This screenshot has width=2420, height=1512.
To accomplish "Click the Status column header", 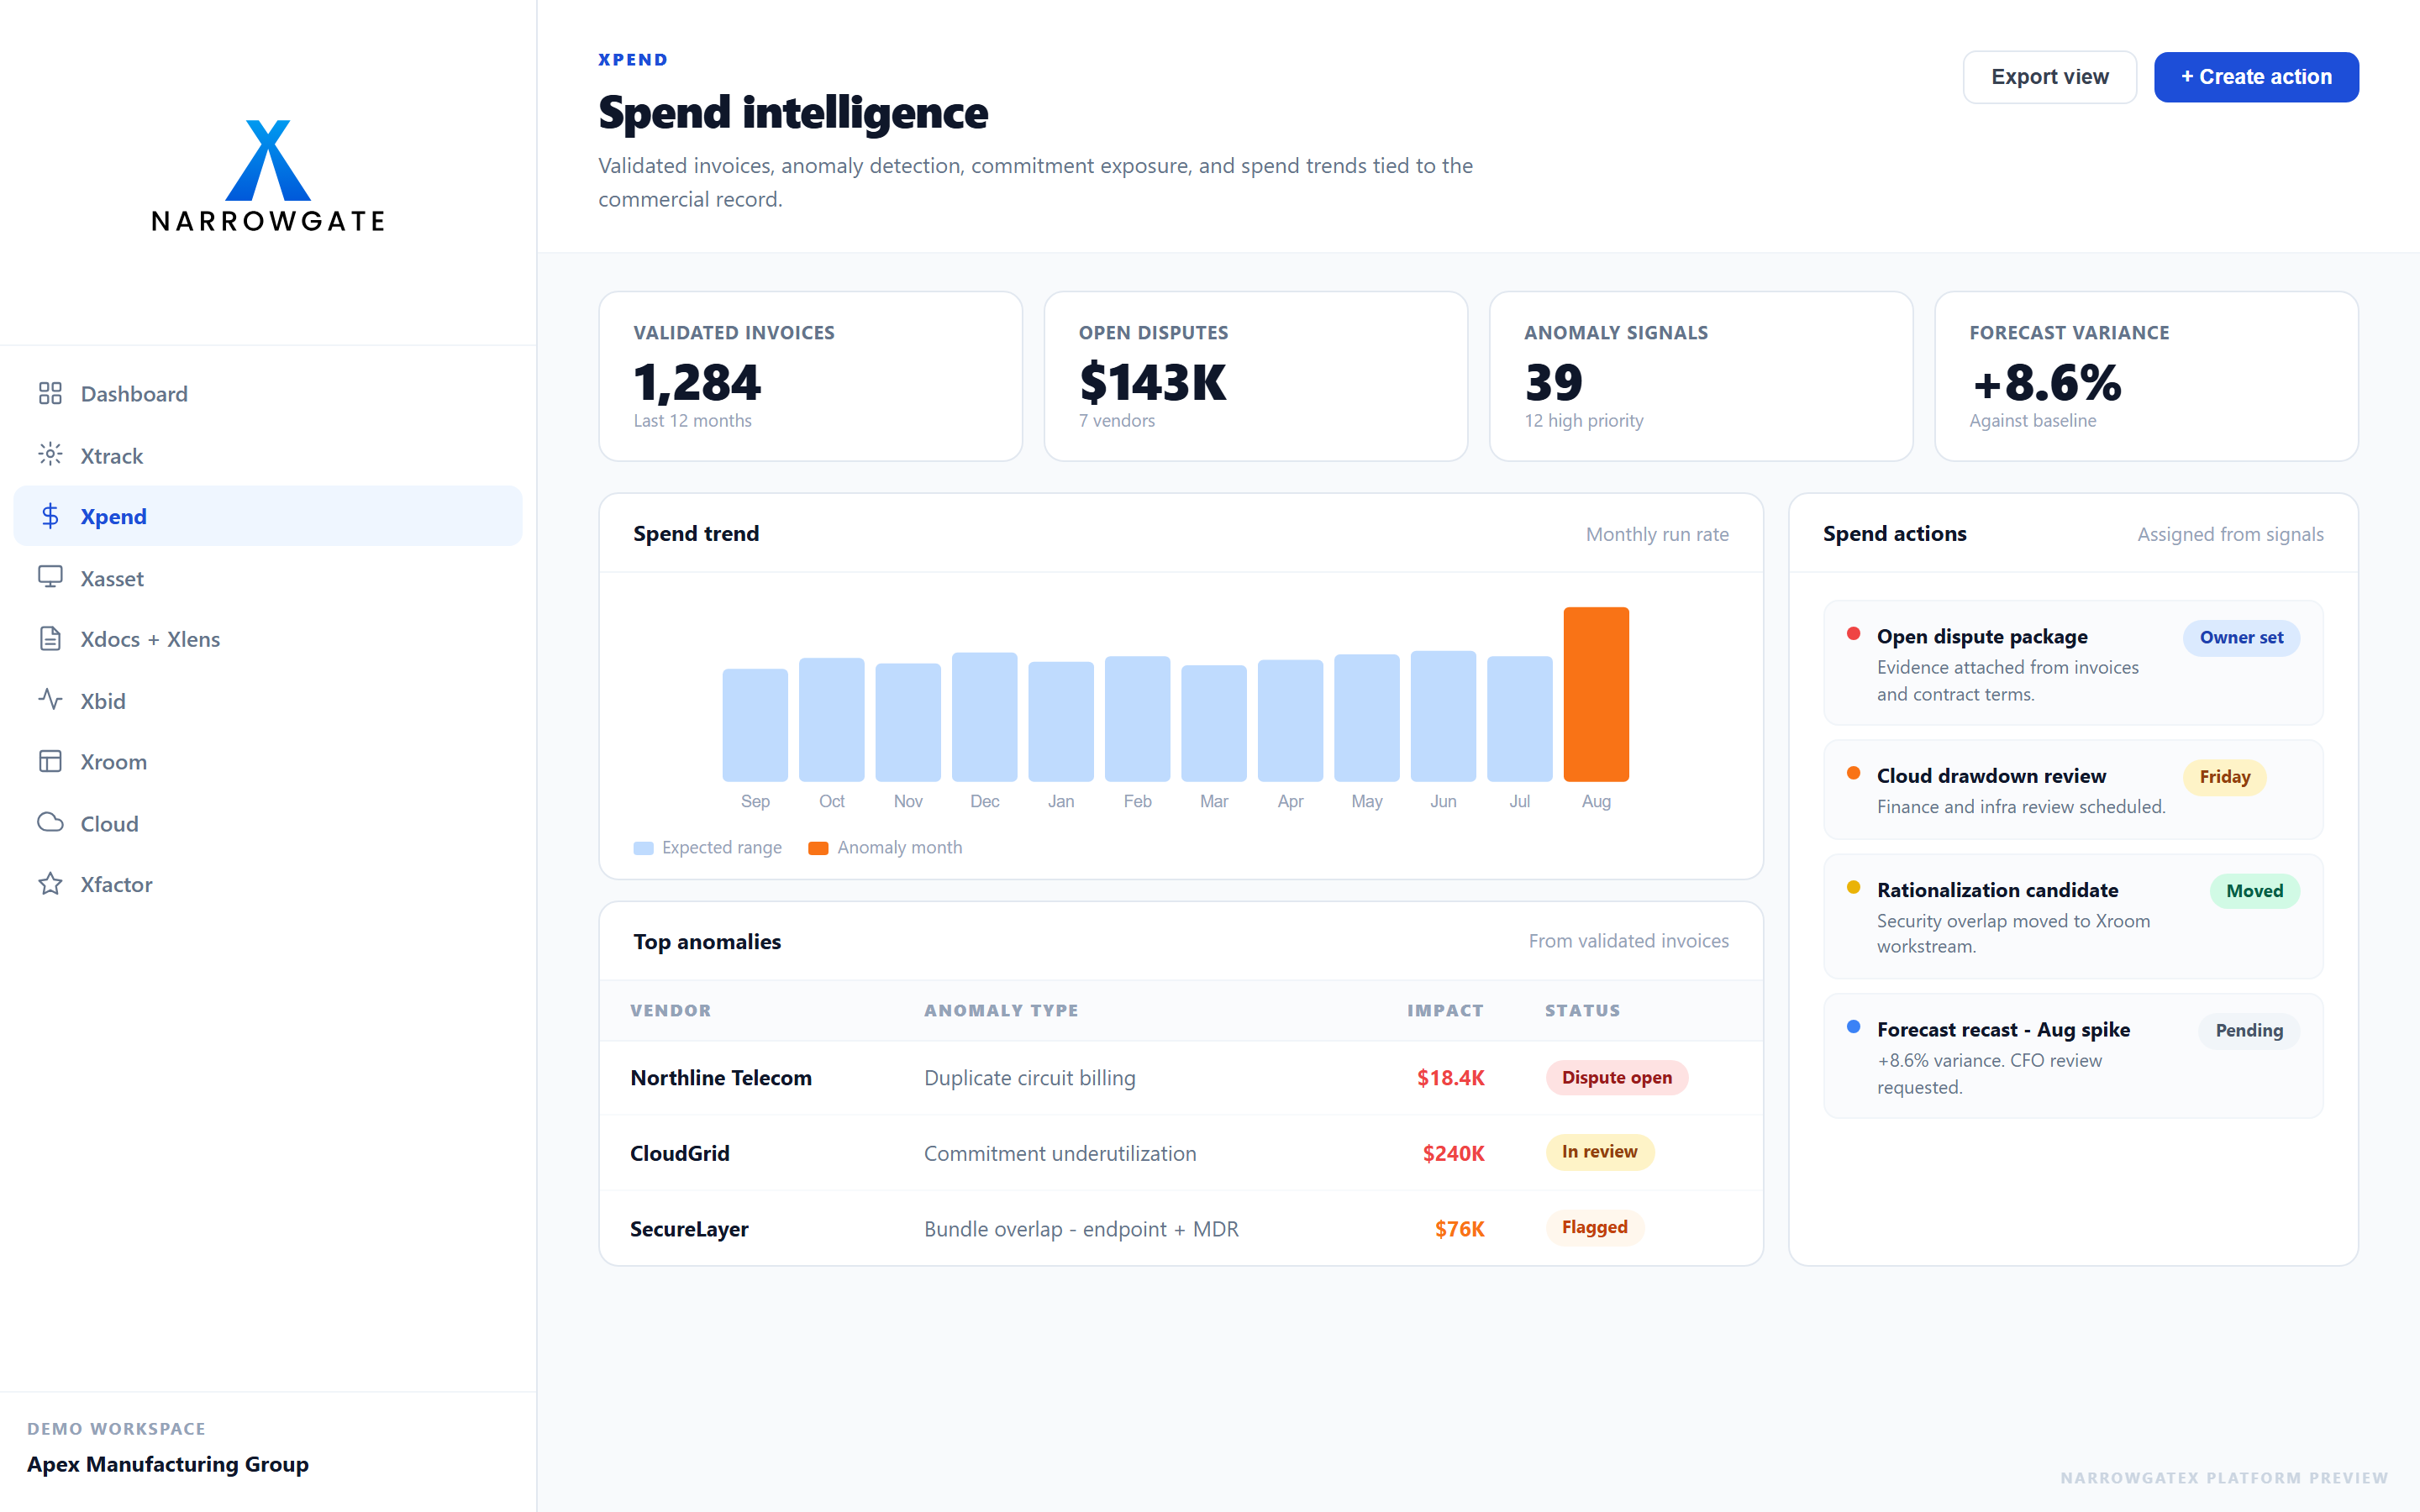I will click(1582, 1011).
